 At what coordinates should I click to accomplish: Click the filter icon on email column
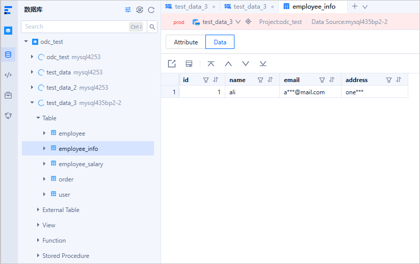click(322, 80)
